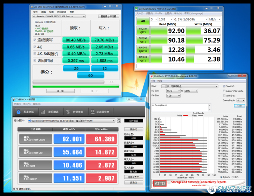Click the drive info icon for 驱动器信息
Screen dimensions: 254x196
(x=93, y=112)
